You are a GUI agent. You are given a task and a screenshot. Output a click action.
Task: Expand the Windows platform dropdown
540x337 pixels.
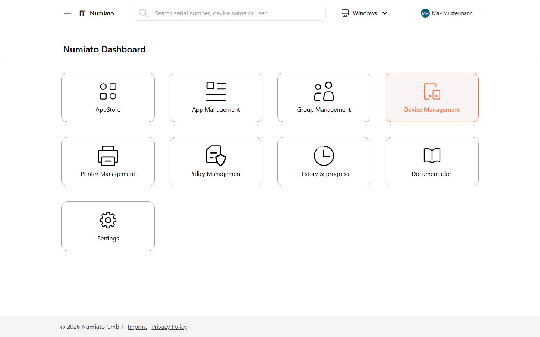pos(385,13)
